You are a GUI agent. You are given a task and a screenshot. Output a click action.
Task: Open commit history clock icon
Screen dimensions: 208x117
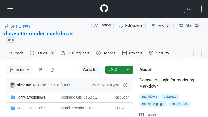pos(125,85)
